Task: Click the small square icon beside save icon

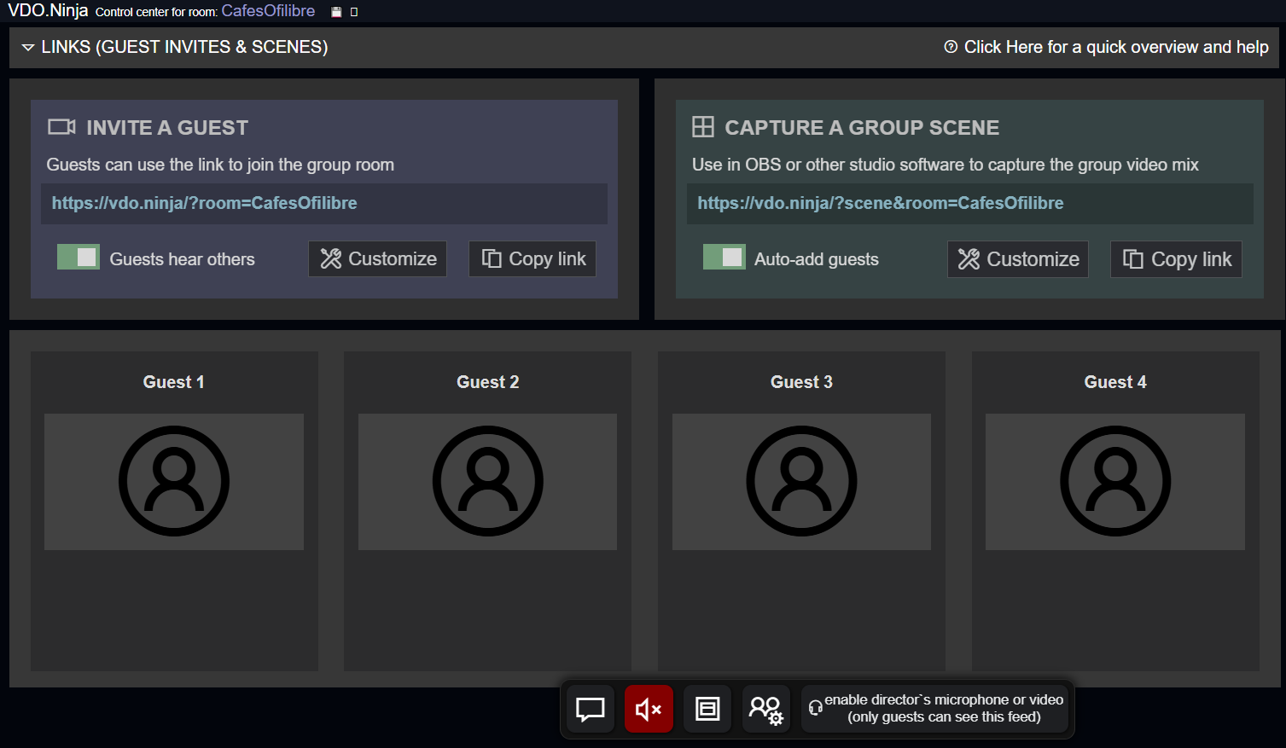Action: (x=354, y=12)
